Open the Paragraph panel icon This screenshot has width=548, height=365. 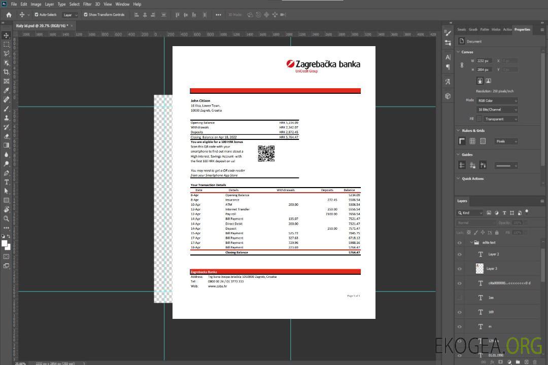click(448, 67)
